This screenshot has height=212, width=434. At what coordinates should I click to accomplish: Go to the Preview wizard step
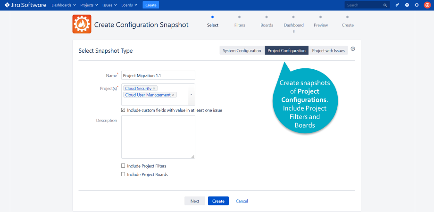point(321,22)
